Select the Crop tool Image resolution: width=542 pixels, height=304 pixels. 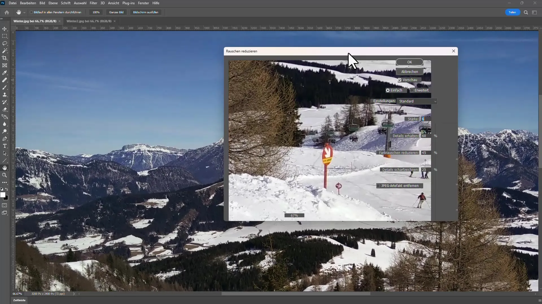[5, 58]
